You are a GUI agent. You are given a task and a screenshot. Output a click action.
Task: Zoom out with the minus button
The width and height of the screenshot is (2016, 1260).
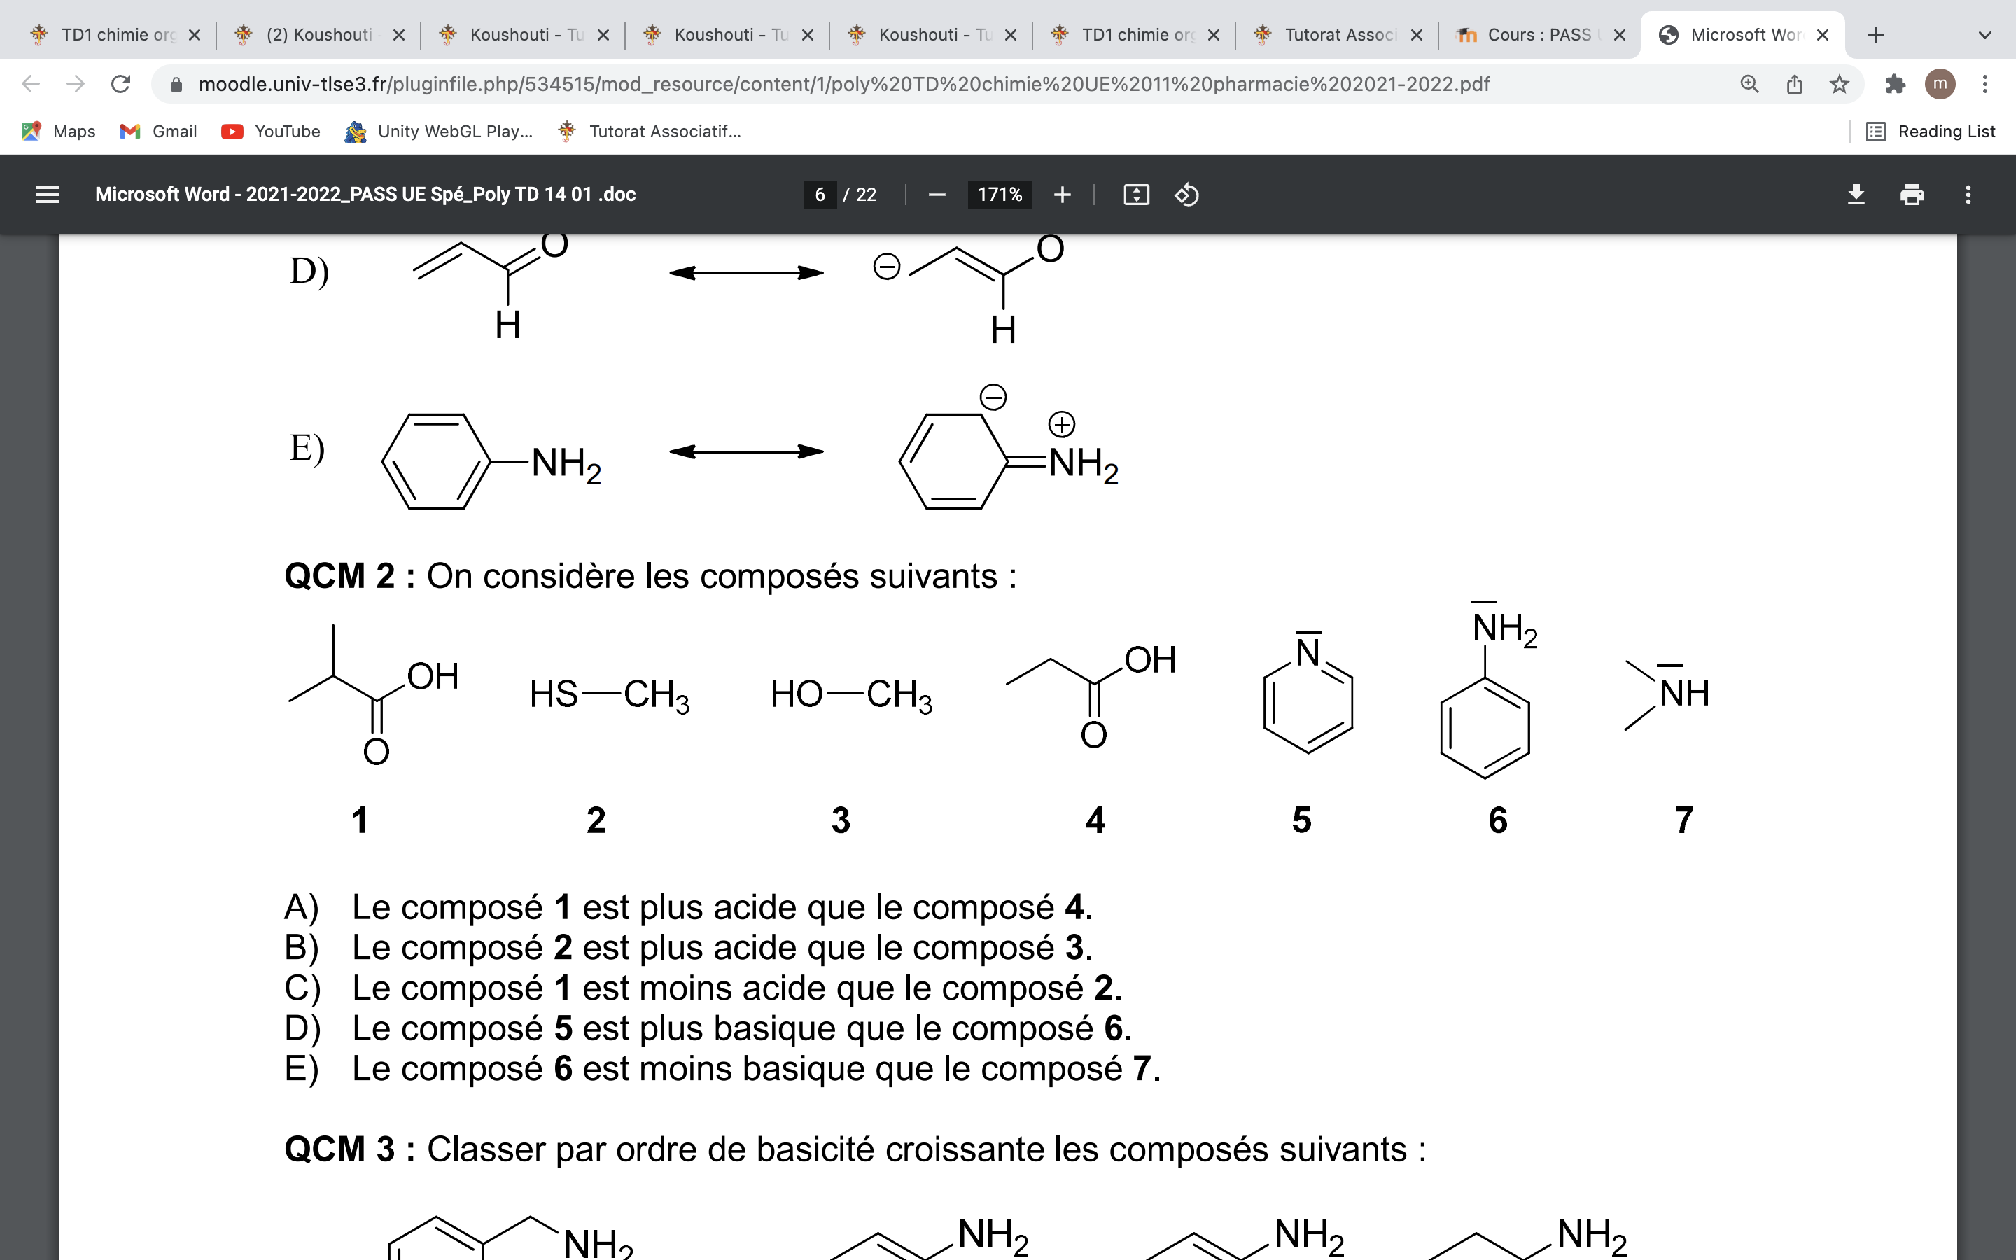(937, 194)
